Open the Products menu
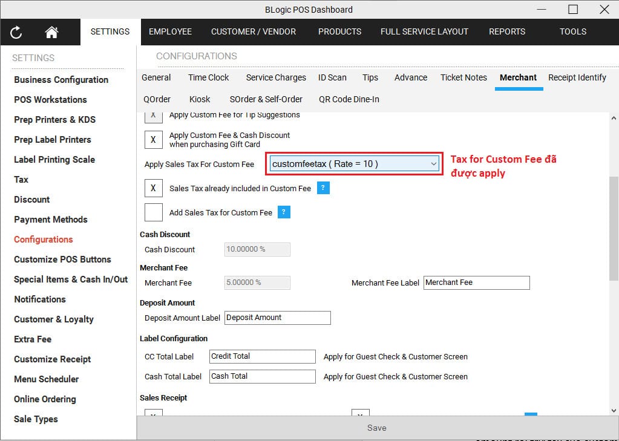Screen dimensions: 619x441 coord(339,31)
